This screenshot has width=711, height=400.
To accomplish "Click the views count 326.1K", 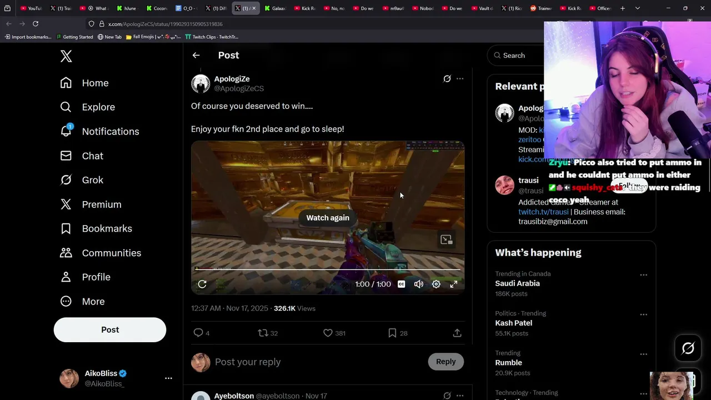I will click(x=294, y=308).
